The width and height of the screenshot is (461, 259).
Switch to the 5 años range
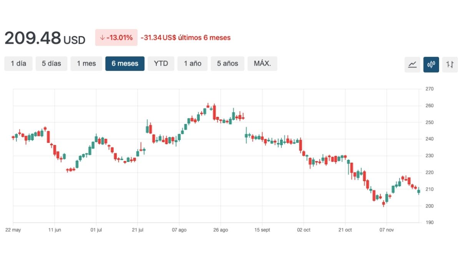(x=227, y=64)
